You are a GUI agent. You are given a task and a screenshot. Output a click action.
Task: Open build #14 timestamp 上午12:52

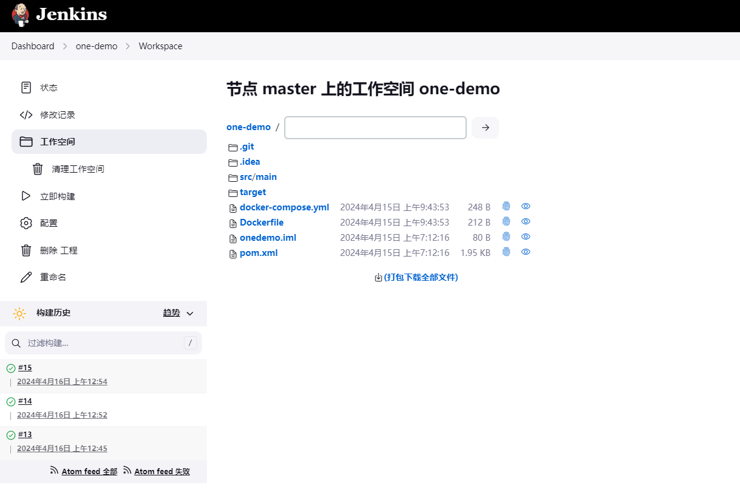(x=62, y=415)
